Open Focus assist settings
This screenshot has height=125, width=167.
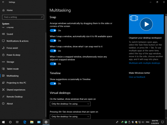(12, 48)
